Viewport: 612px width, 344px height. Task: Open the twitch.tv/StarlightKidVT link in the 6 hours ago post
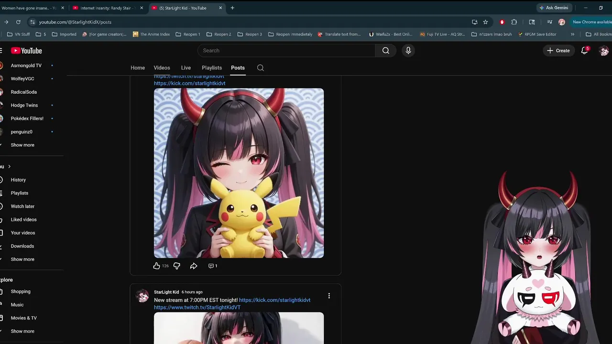[197, 307]
